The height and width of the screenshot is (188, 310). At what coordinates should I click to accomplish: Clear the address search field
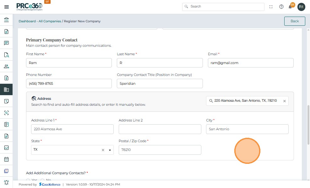click(285, 101)
